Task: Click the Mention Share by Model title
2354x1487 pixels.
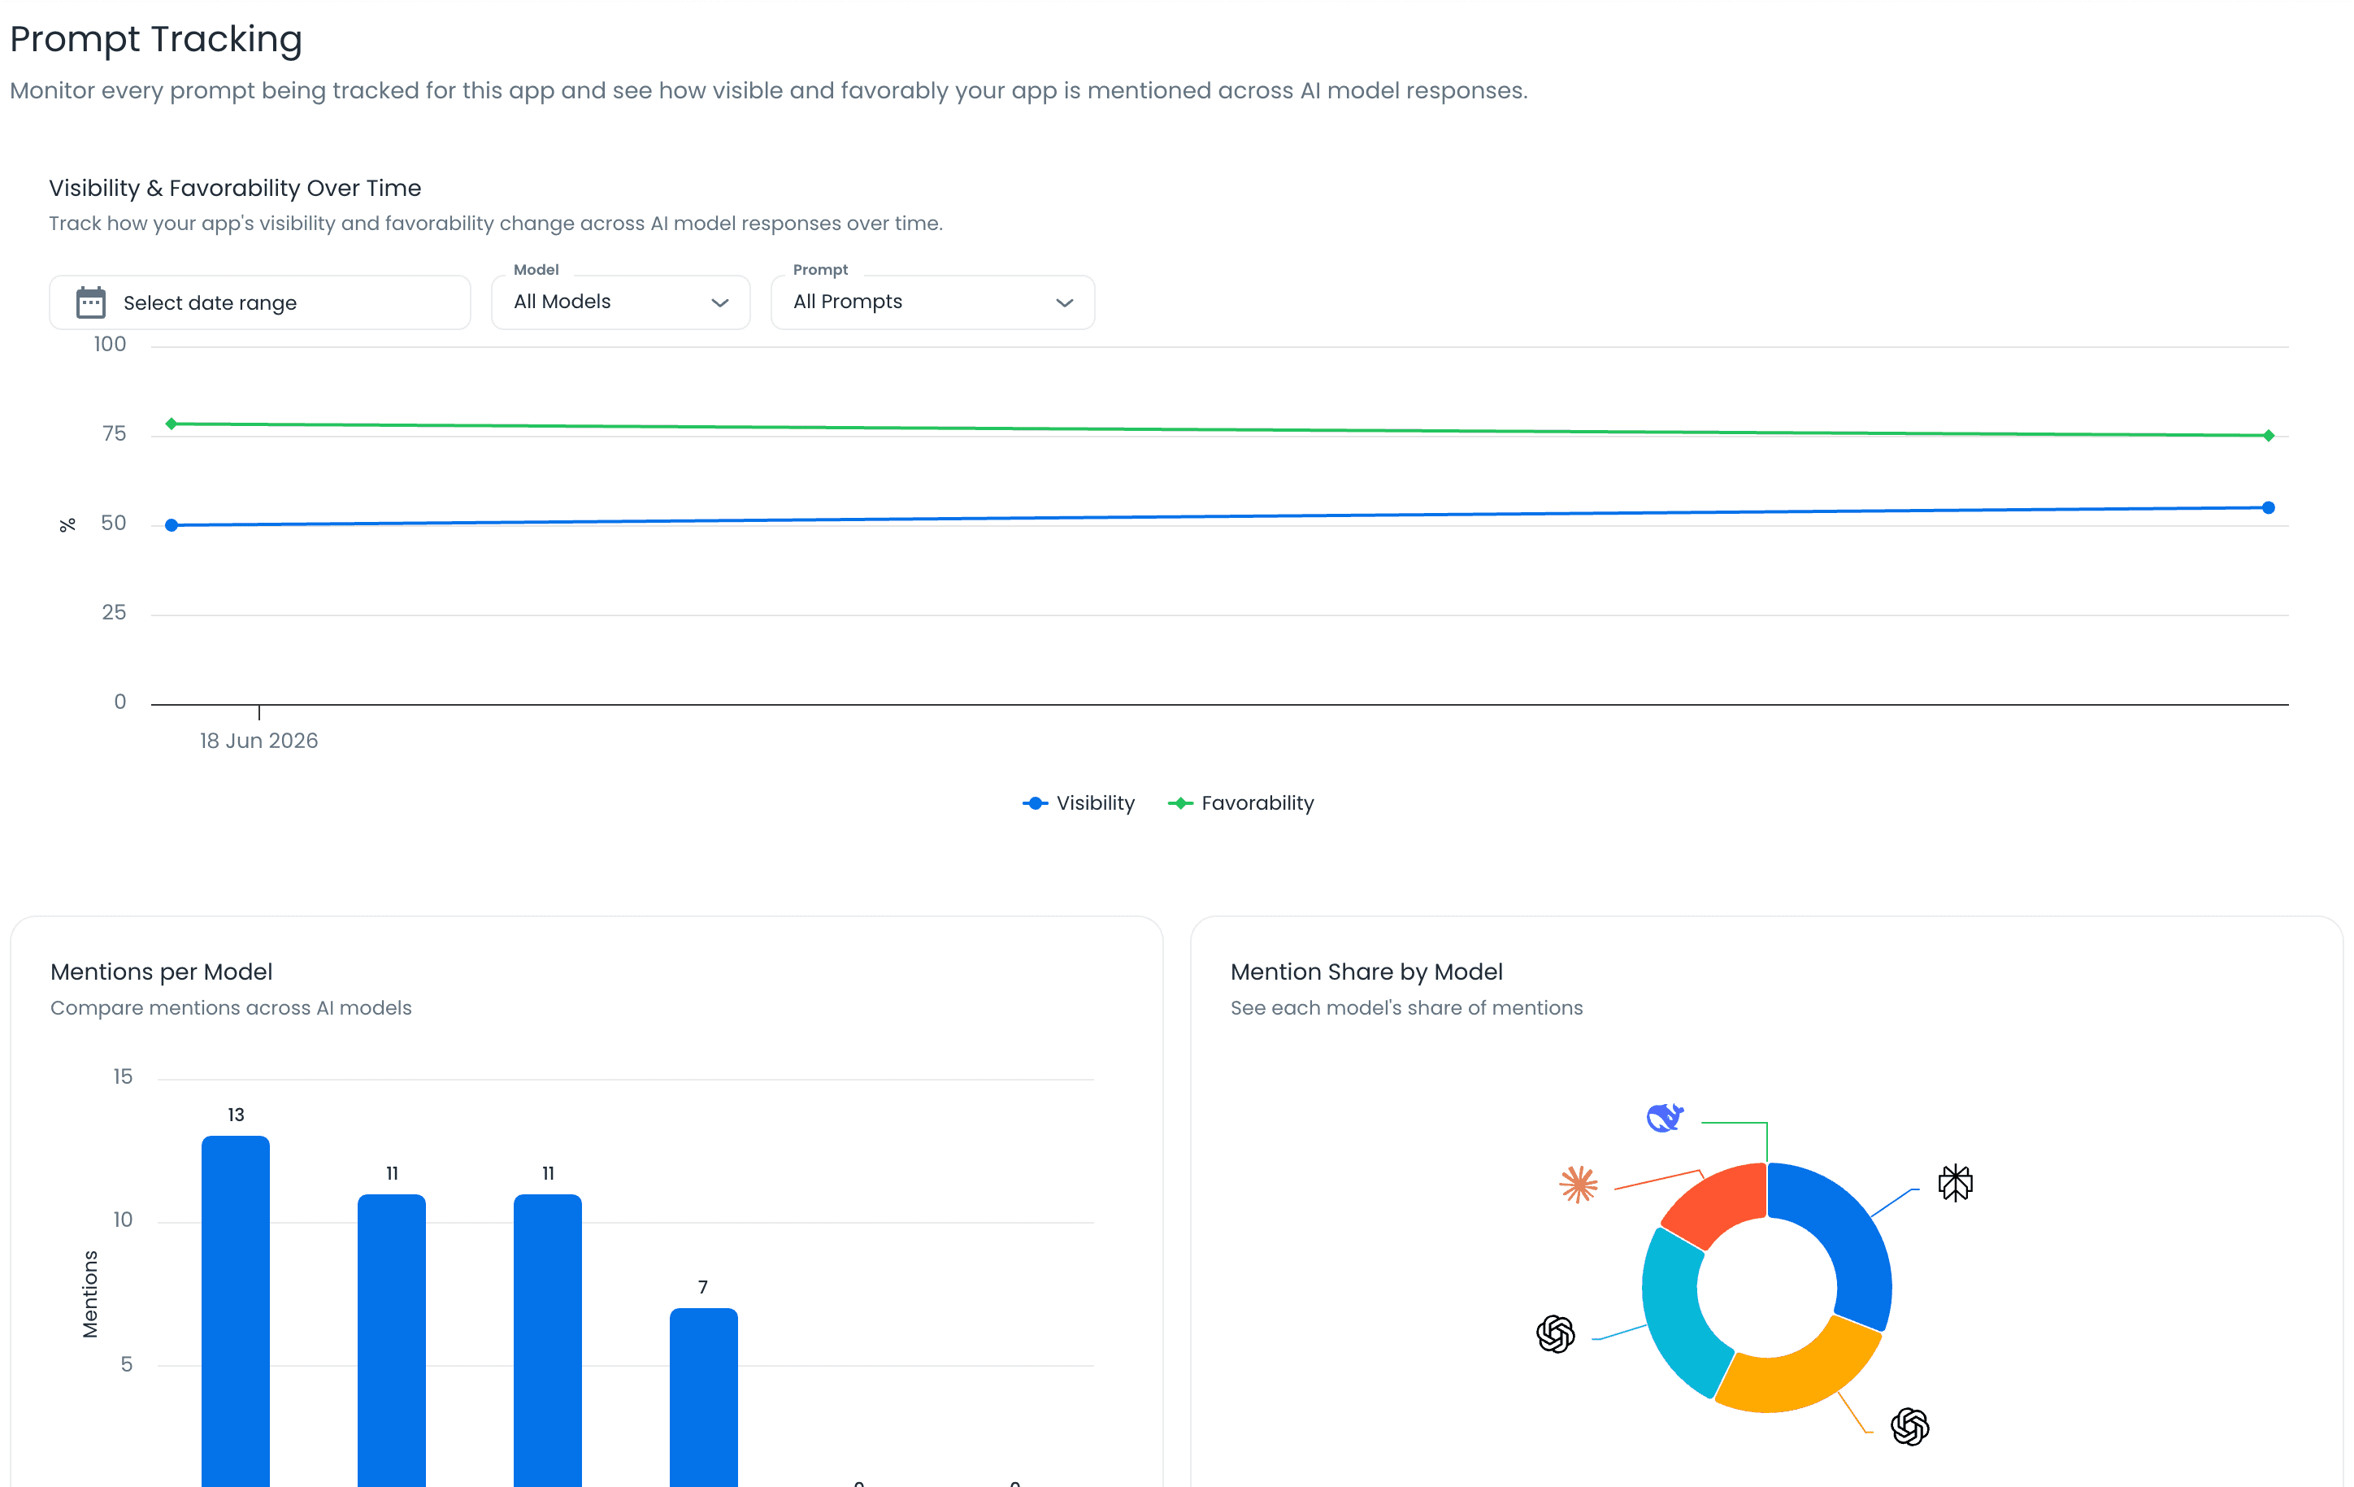Action: (x=1366, y=972)
